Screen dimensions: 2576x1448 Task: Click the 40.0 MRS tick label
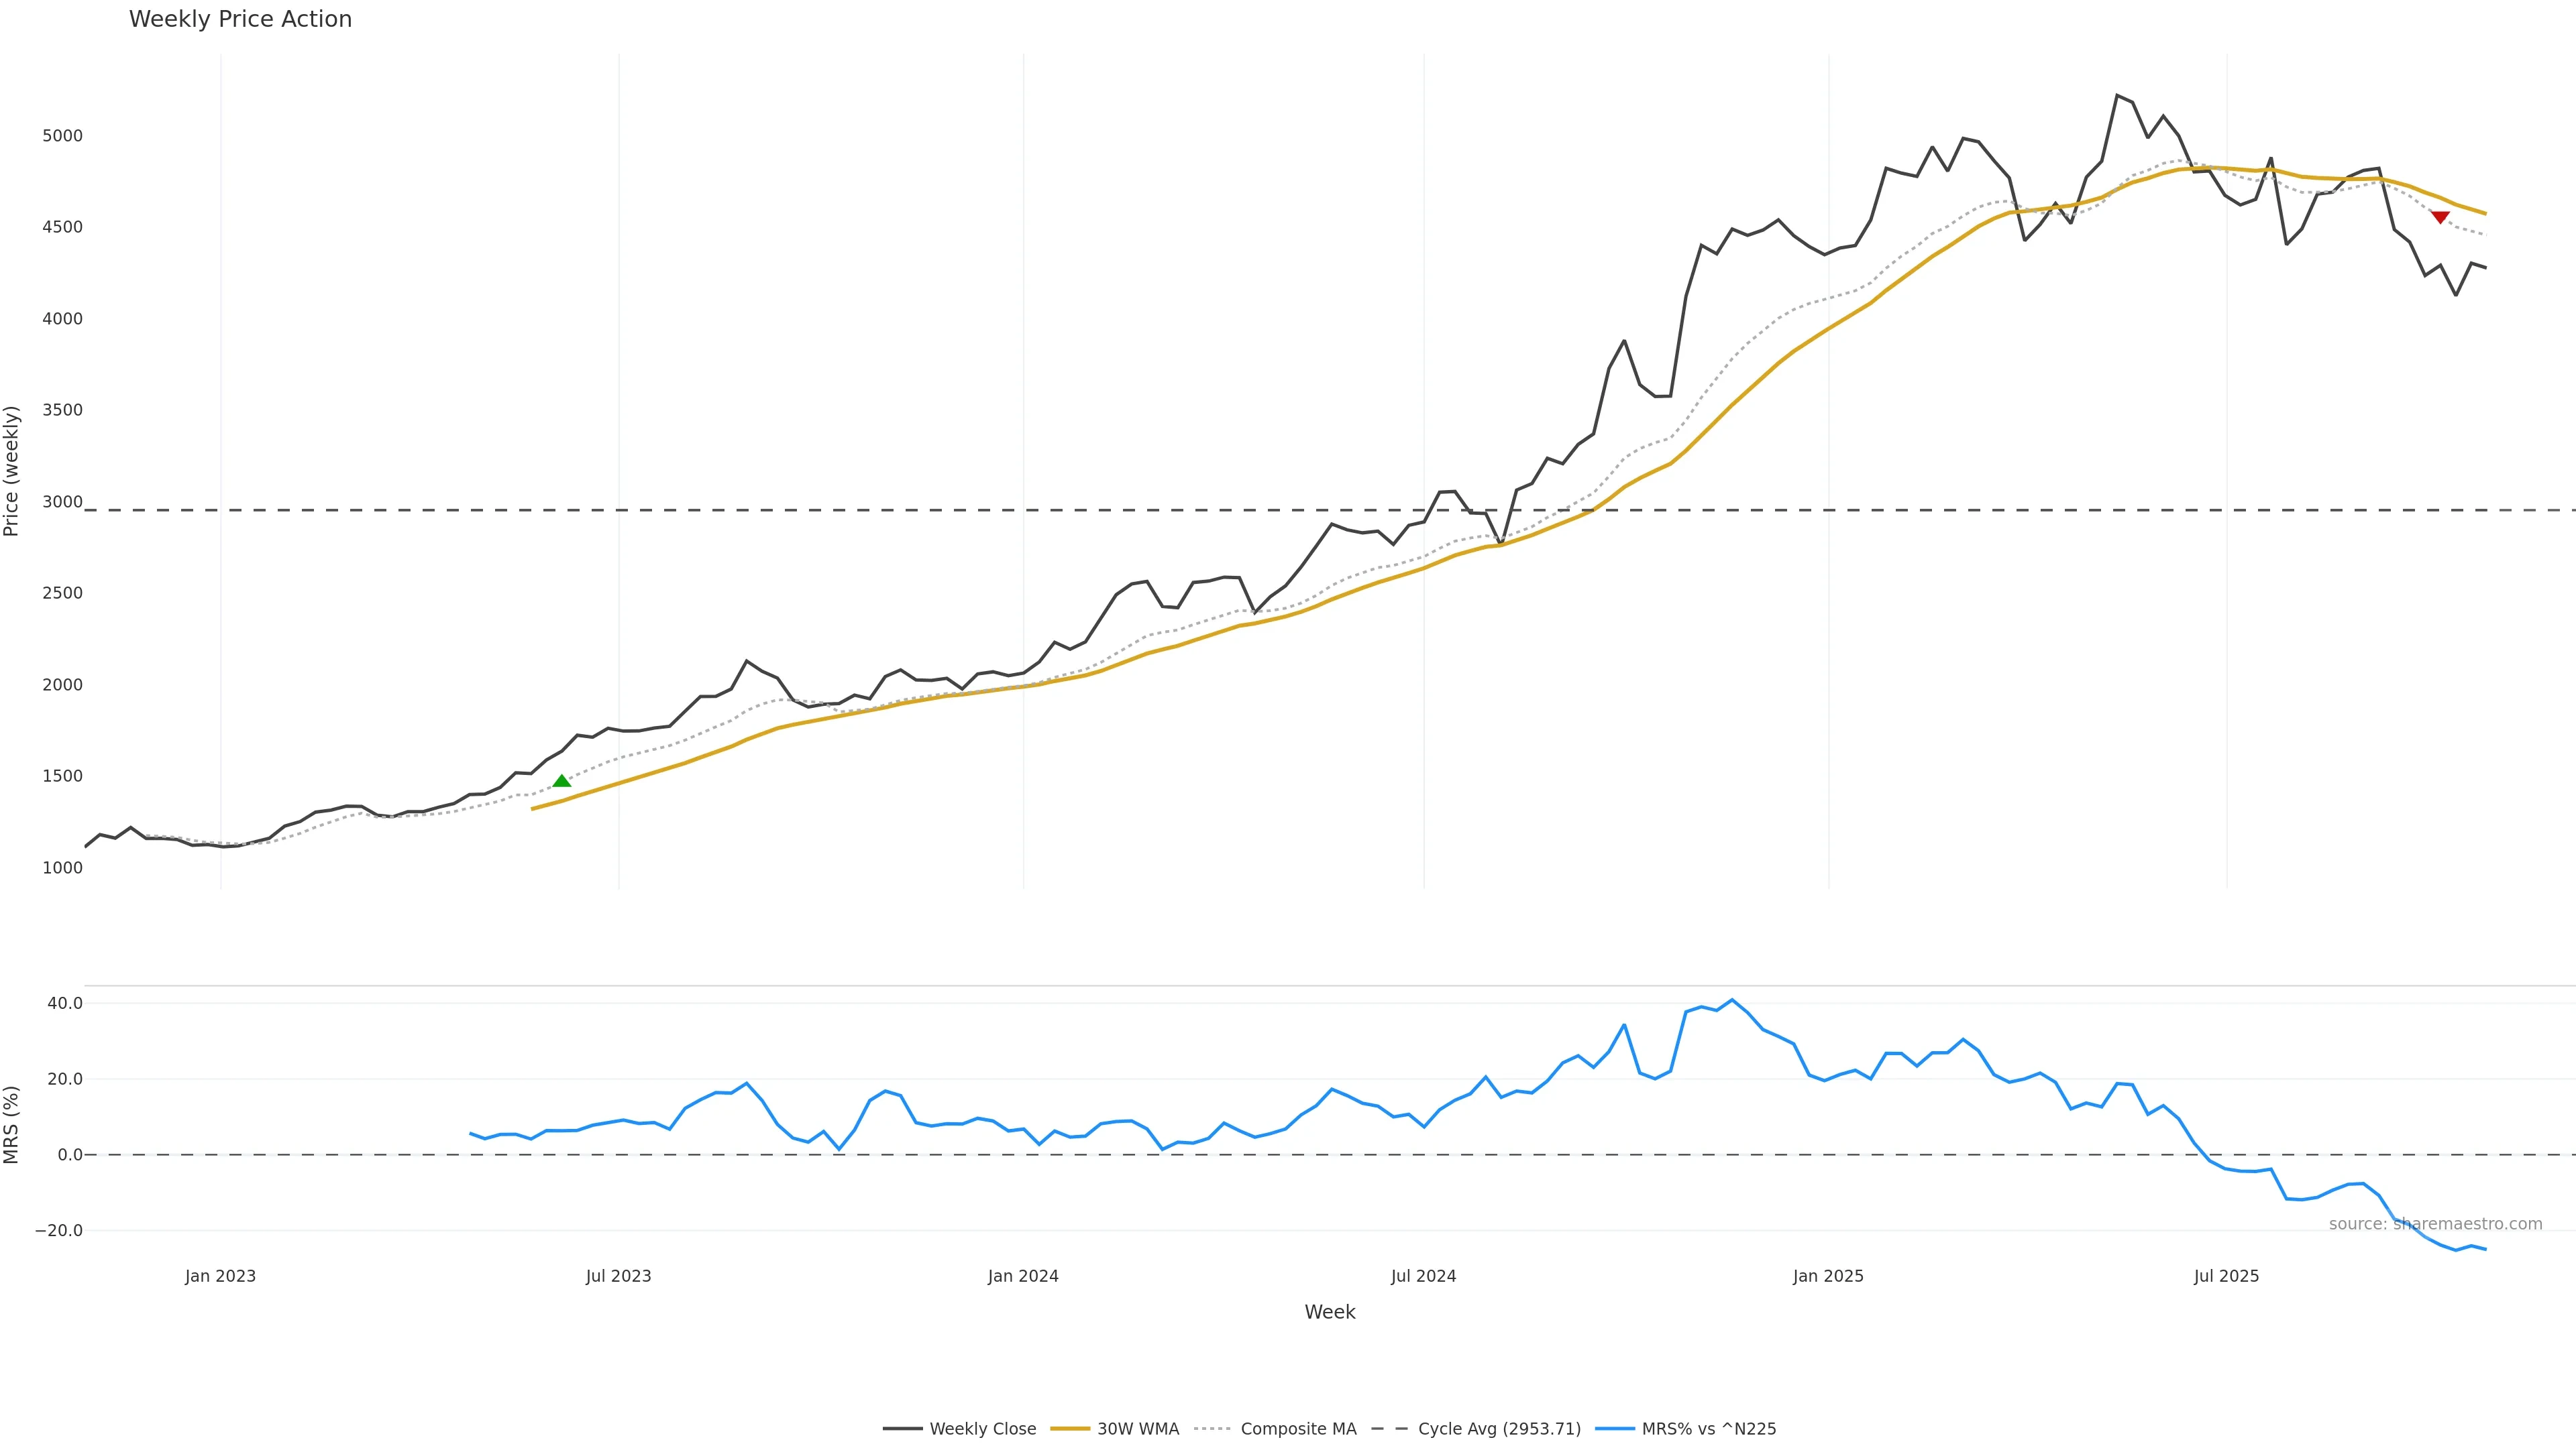pos(65,1004)
